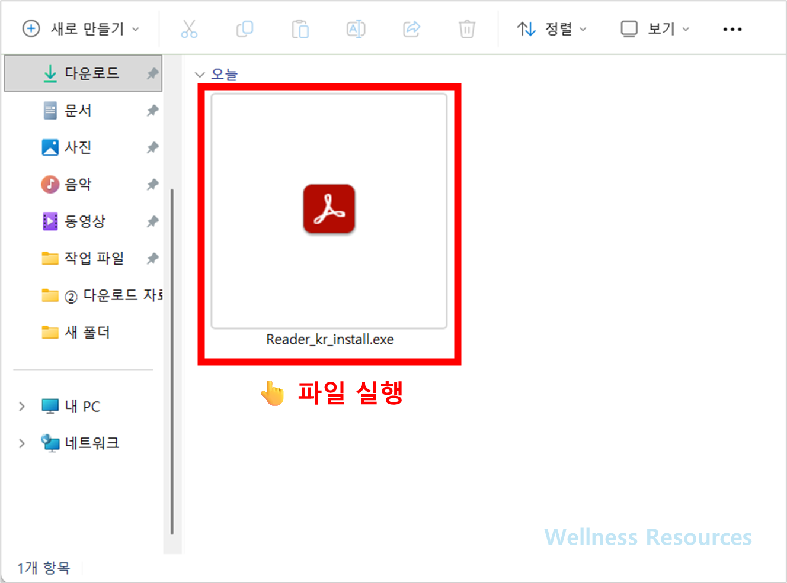Click the pin icon beside 사진
This screenshot has width=787, height=583.
tap(152, 147)
